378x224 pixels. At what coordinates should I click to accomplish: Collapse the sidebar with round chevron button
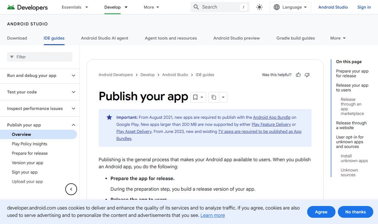(71, 189)
